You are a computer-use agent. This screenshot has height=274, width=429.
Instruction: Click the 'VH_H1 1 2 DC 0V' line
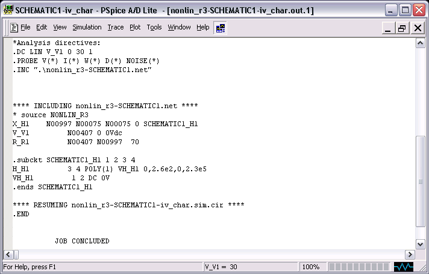[61, 178]
